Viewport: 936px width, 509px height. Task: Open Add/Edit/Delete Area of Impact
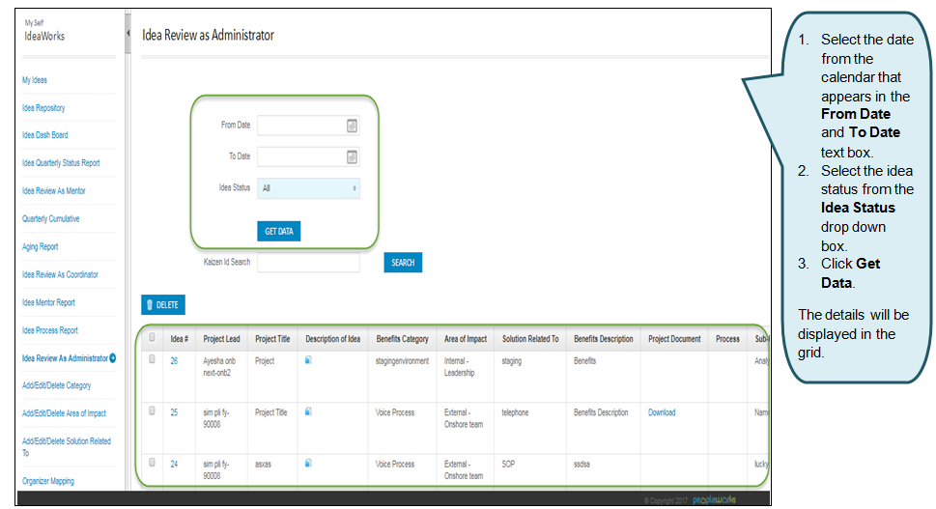(x=64, y=413)
